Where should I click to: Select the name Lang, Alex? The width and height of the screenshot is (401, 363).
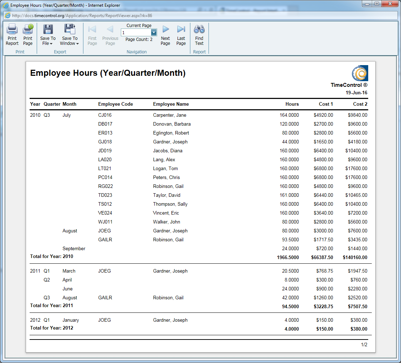[x=164, y=160]
